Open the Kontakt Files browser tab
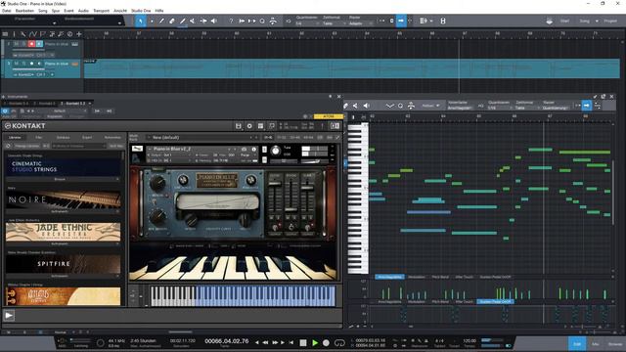 39,137
